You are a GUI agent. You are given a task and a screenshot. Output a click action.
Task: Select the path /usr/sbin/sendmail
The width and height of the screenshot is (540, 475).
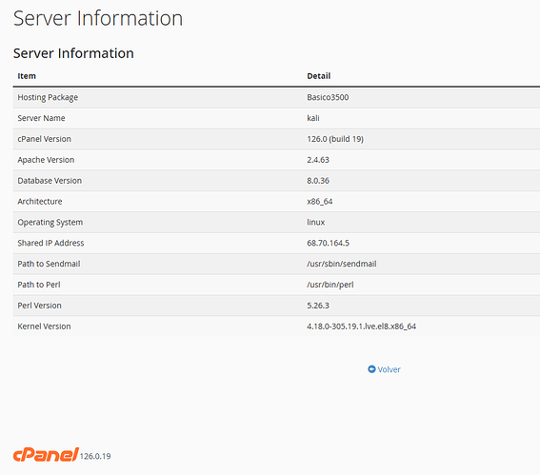click(342, 264)
